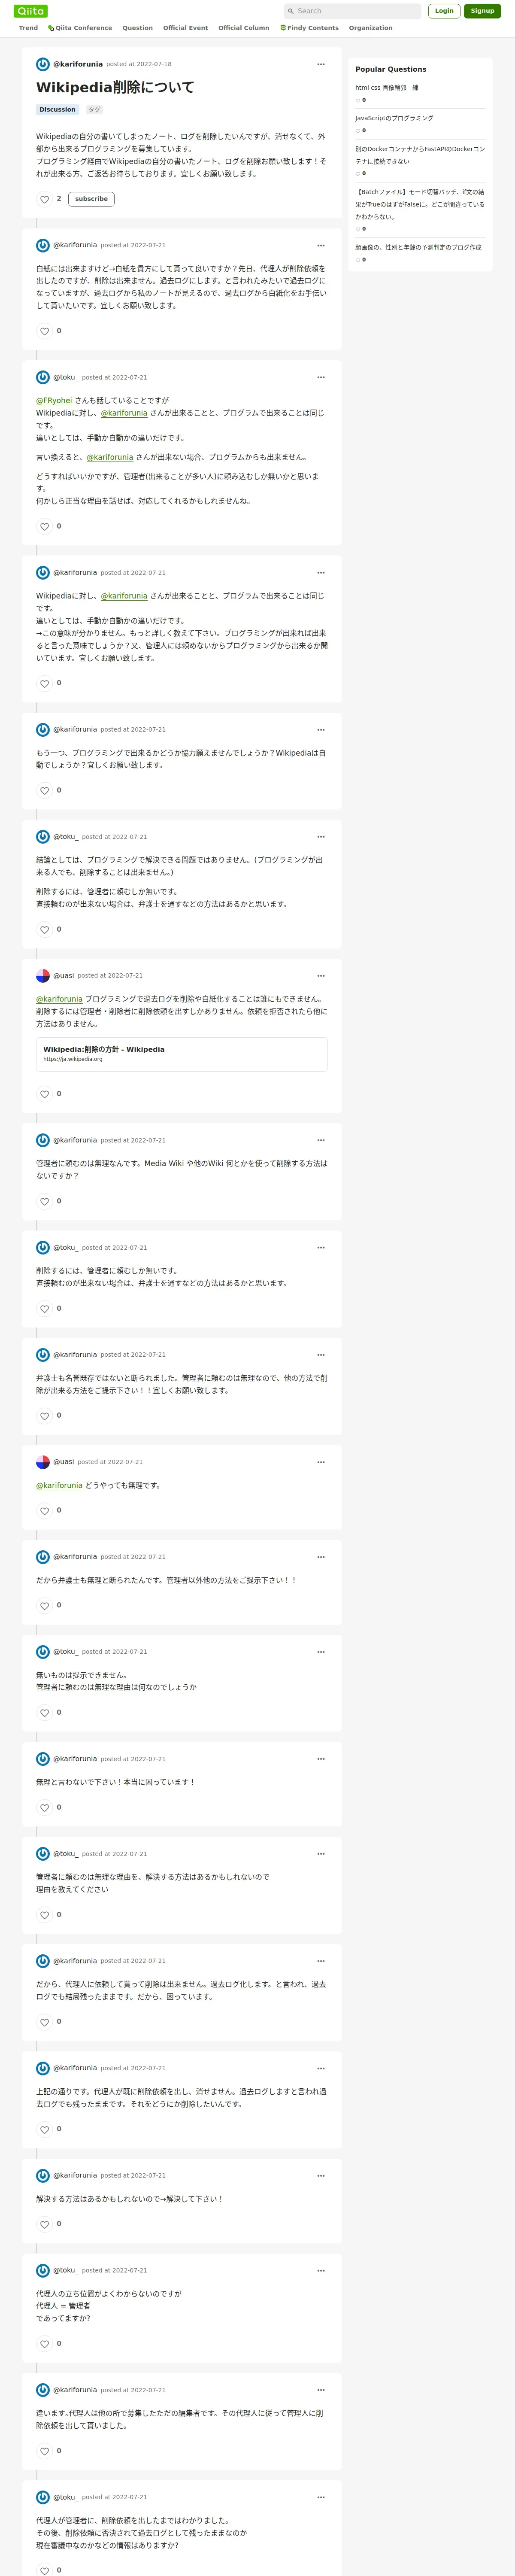Like the comment starting もう一つ、プログラミングで
Image resolution: width=515 pixels, height=2576 pixels.
coord(44,790)
